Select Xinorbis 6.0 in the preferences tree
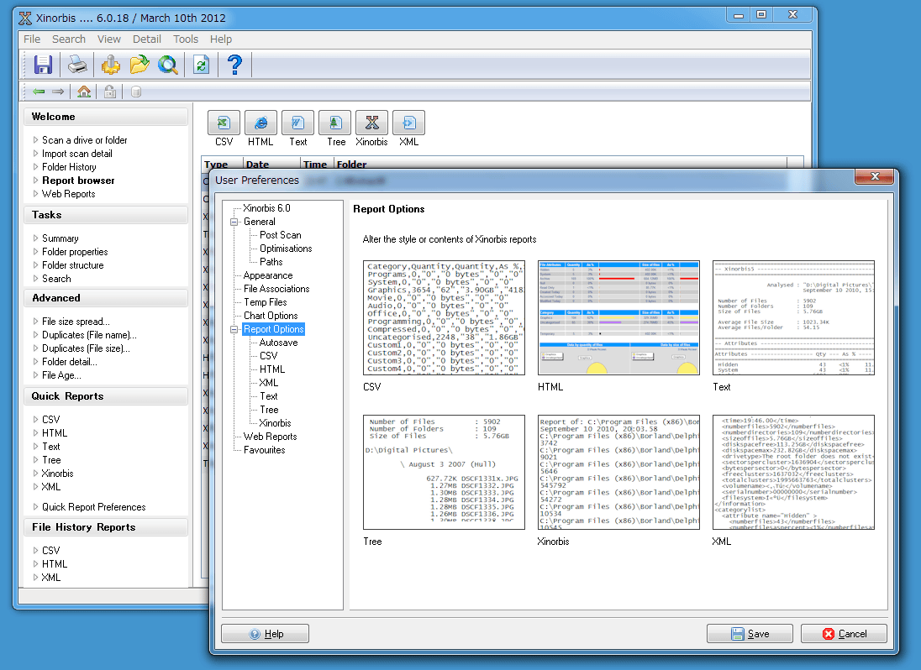The image size is (921, 670). coord(266,208)
